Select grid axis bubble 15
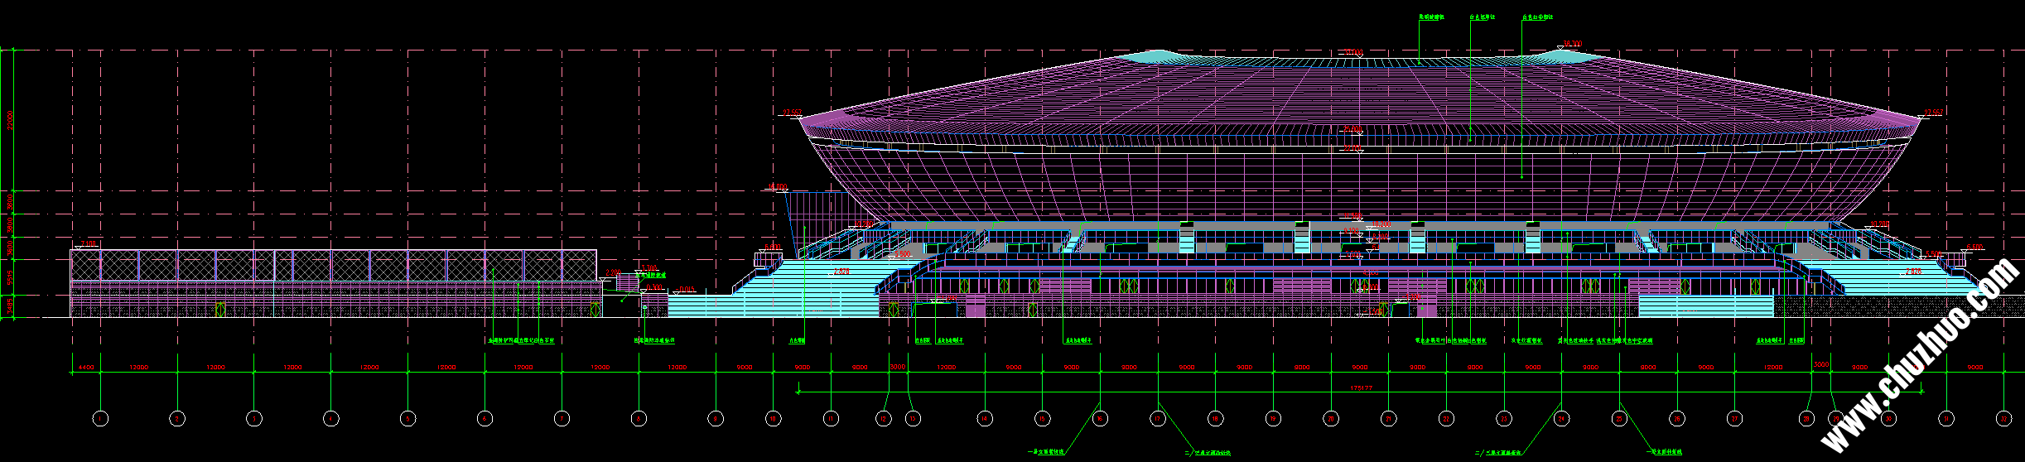The height and width of the screenshot is (462, 2025). [1042, 419]
